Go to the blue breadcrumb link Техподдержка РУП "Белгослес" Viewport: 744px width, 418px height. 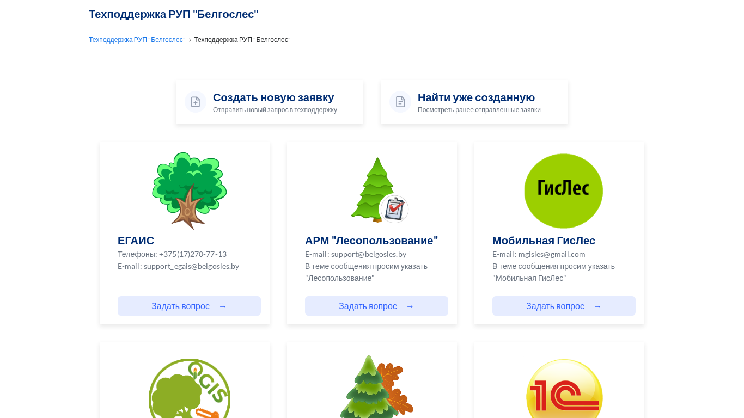coord(137,40)
